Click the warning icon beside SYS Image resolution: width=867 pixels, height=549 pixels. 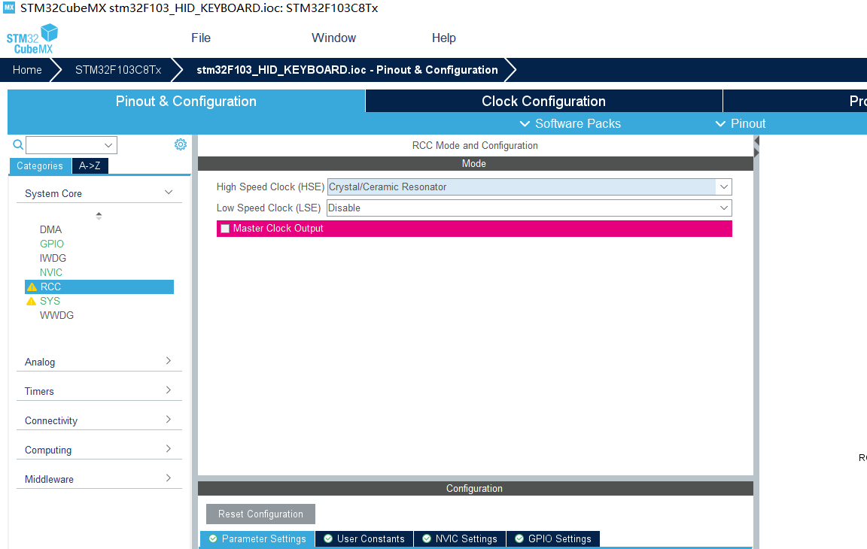point(32,301)
